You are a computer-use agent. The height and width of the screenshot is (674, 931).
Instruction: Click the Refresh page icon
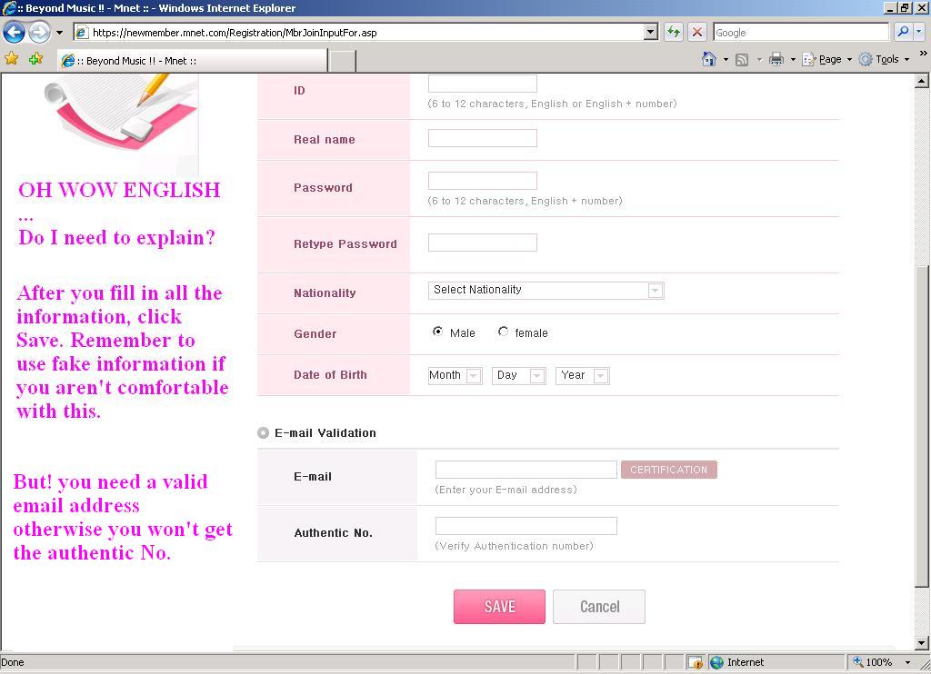tap(674, 32)
